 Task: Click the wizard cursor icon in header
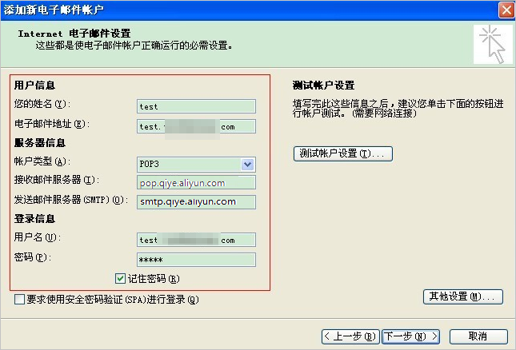tap(493, 42)
